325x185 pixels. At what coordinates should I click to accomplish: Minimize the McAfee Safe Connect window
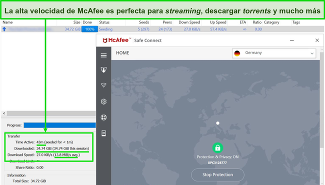(x=292, y=40)
